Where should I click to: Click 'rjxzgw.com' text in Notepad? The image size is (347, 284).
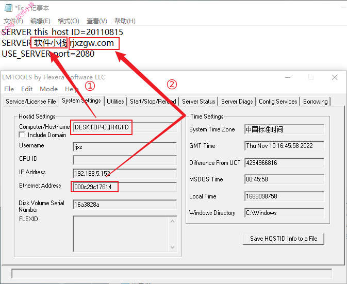coord(92,43)
